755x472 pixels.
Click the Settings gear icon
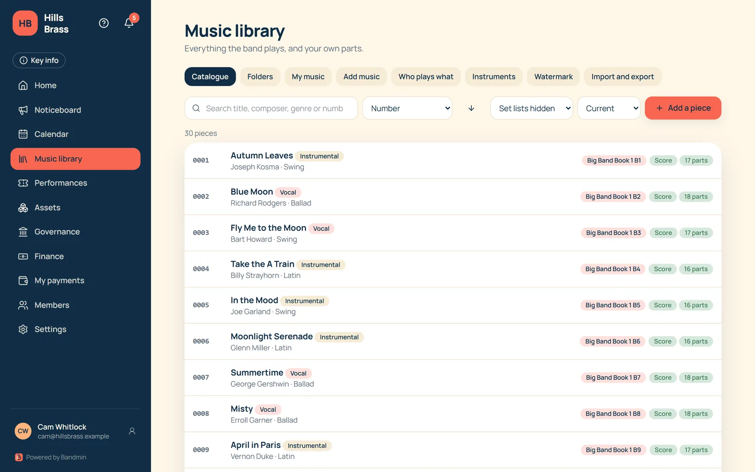point(23,329)
